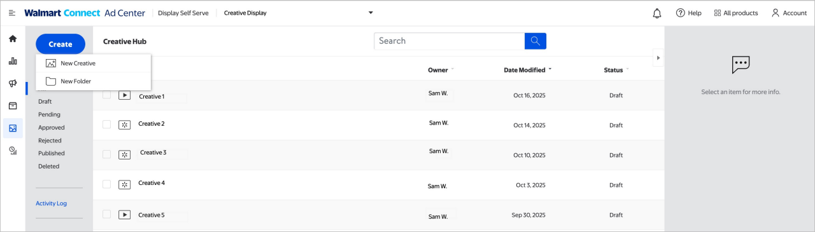Open the bar chart reports icon in sidebar

pyautogui.click(x=13, y=61)
